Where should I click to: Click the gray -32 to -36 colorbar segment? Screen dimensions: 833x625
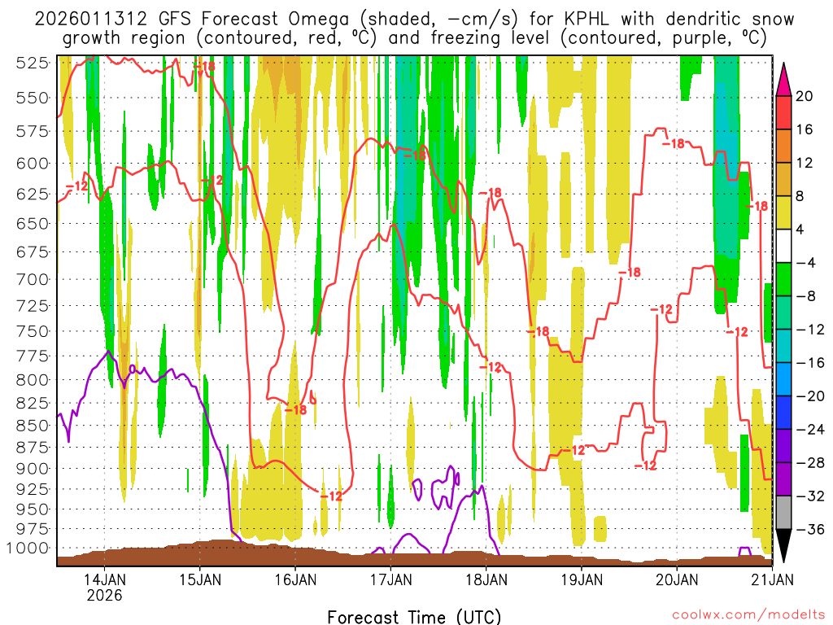783,513
